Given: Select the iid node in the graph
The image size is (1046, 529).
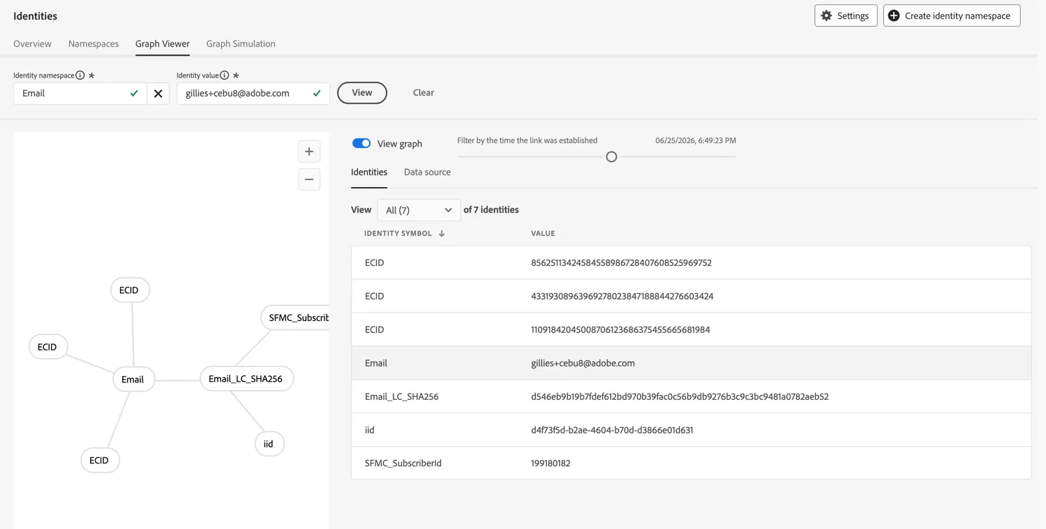Looking at the screenshot, I should 269,444.
